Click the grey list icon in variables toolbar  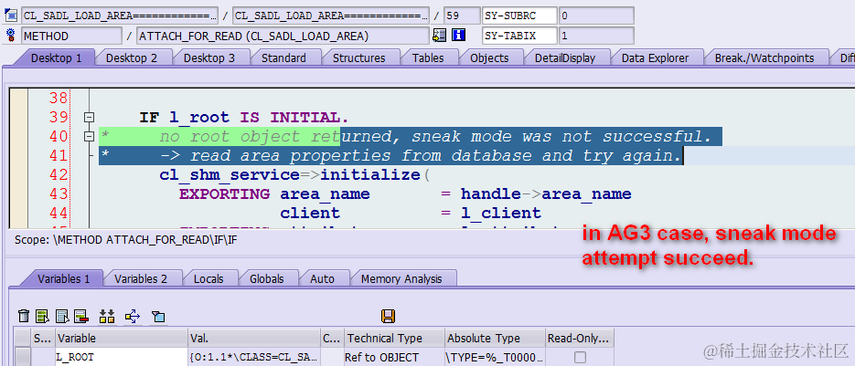(61, 316)
